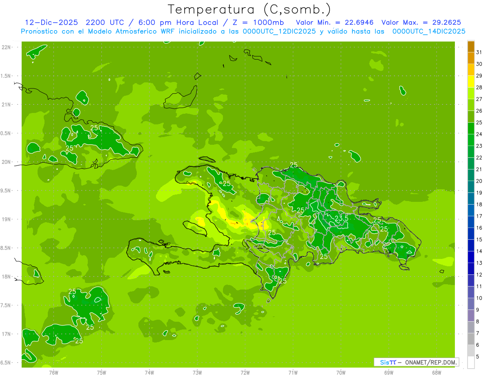Select the 0000UTC_12DIC2025 initialization time
The width and height of the screenshot is (490, 378).
279,31
